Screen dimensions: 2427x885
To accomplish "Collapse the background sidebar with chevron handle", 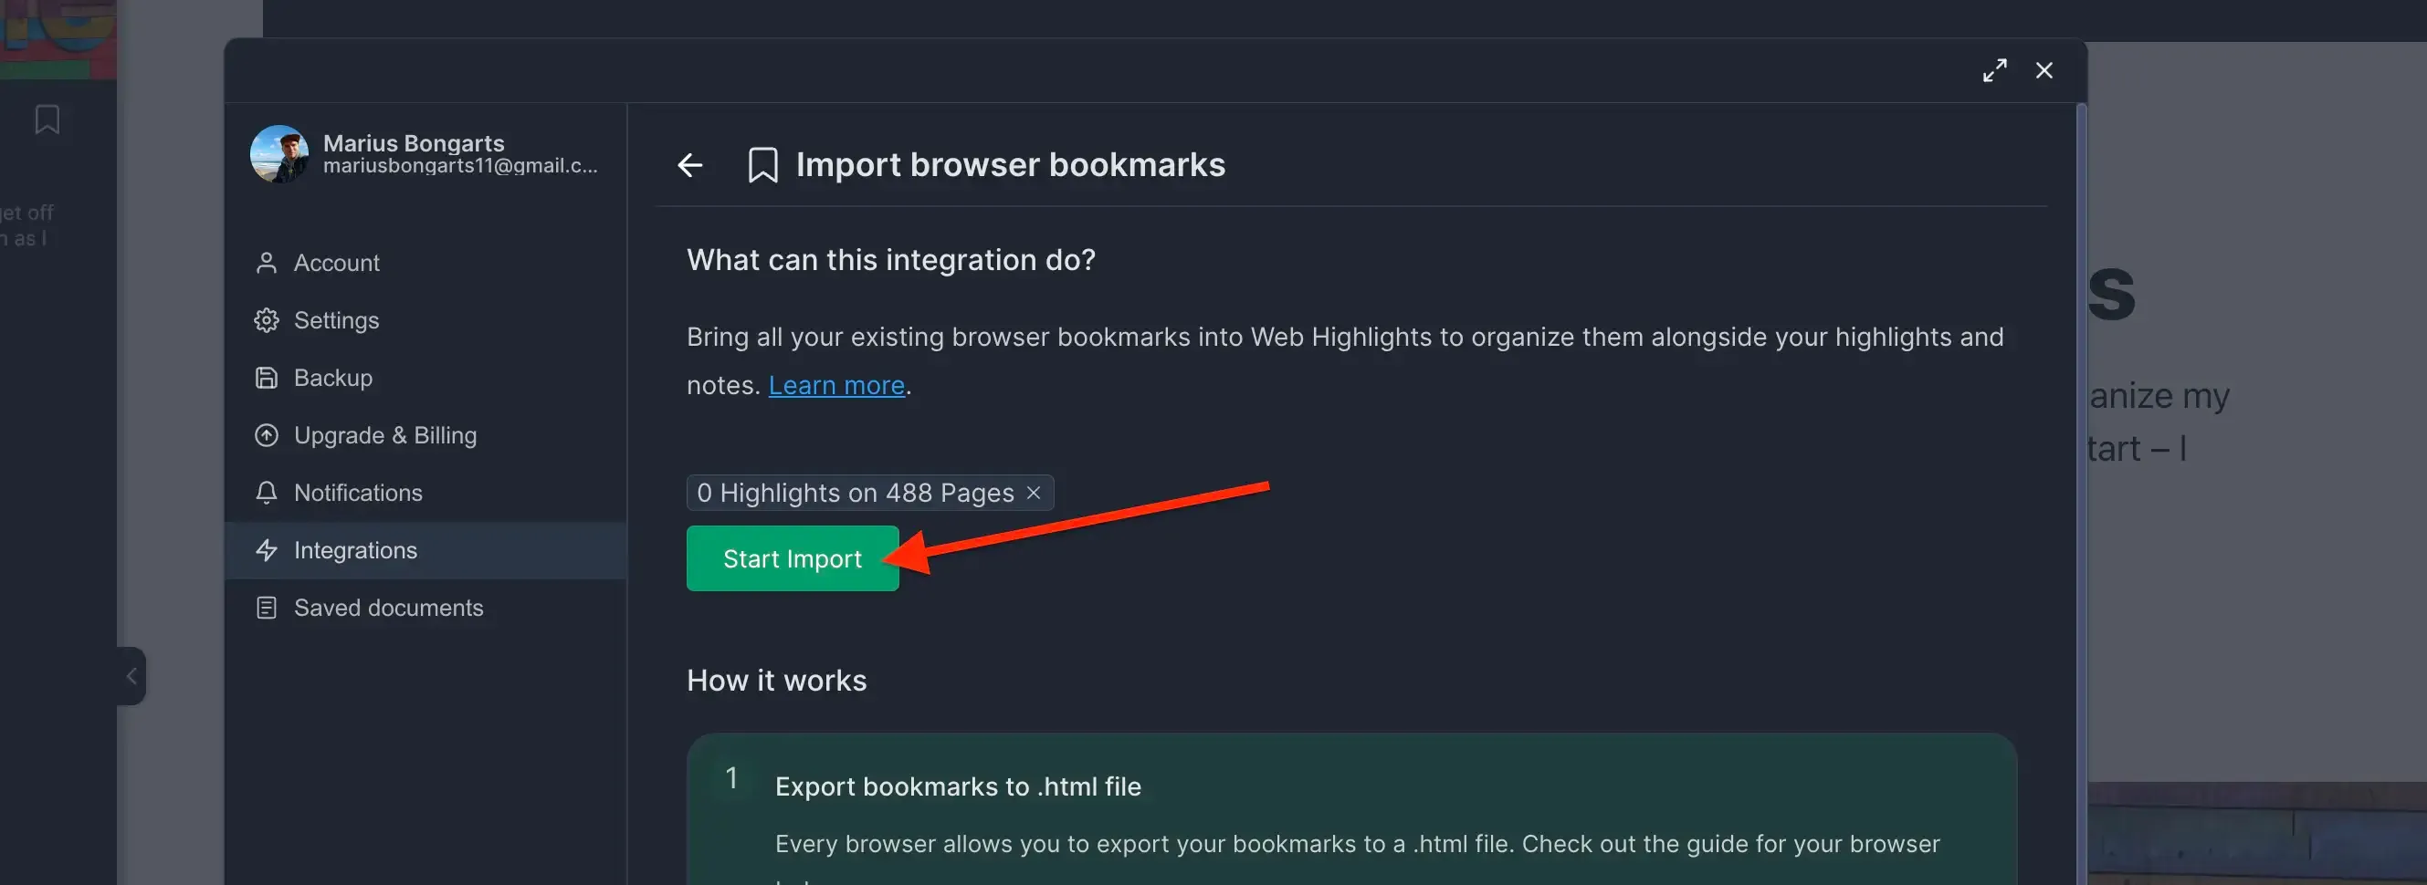I will pos(131,676).
